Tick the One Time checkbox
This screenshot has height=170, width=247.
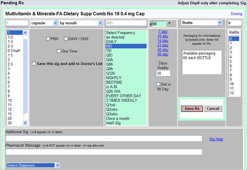59,51
